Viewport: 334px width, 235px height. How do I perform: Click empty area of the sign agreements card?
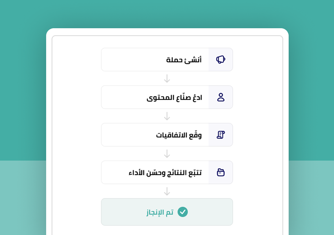[x=126, y=135]
